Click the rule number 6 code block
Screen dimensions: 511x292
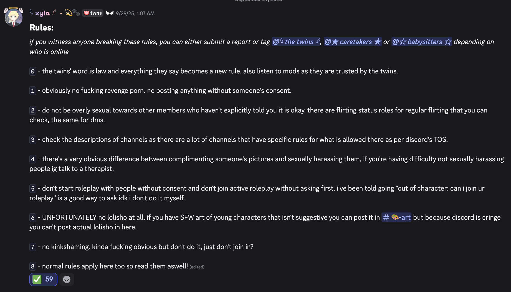pyautogui.click(x=33, y=218)
